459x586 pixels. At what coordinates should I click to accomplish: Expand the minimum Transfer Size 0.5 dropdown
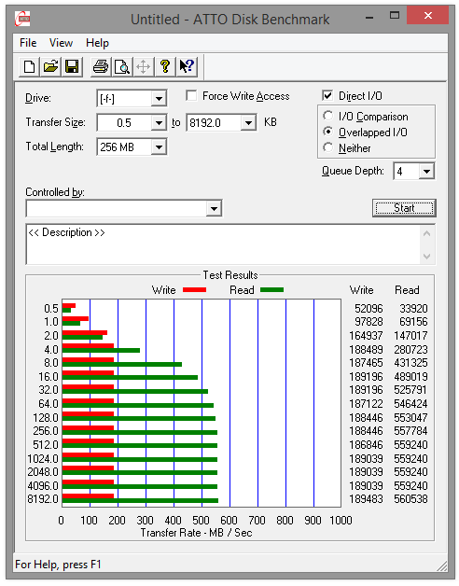pyautogui.click(x=159, y=122)
